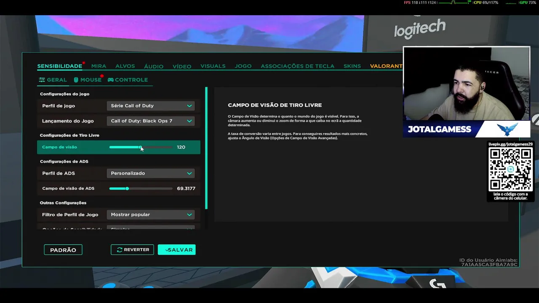
Task: Open Filtro de Perfil de Jogo dropdown
Action: pyautogui.click(x=151, y=215)
